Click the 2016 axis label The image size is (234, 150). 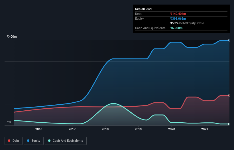click(39, 129)
